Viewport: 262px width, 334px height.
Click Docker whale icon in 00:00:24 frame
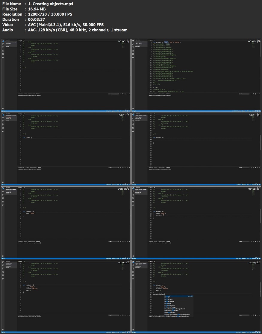3,58
